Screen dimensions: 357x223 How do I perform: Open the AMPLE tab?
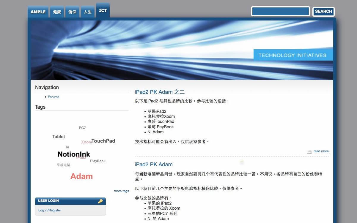pos(38,12)
